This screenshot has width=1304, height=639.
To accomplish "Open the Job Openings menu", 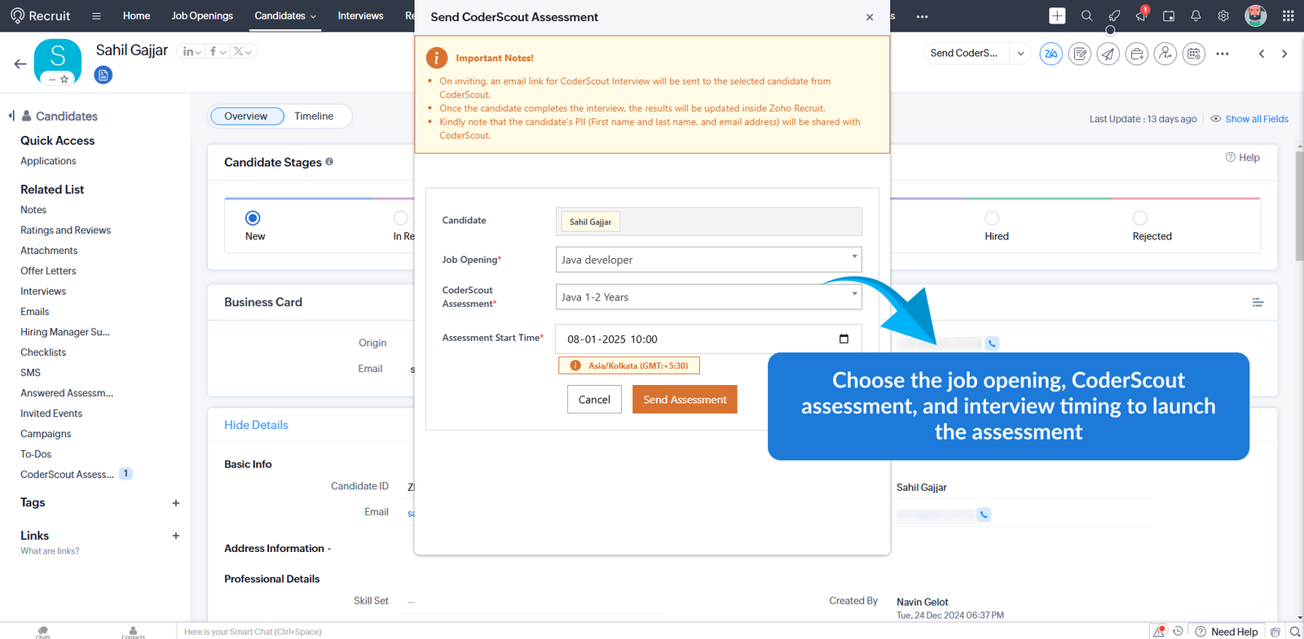I will click(x=202, y=16).
